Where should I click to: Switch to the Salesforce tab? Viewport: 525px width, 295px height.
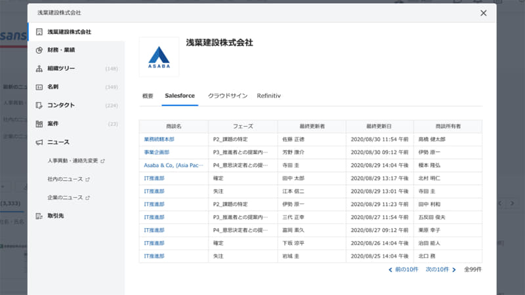(180, 96)
